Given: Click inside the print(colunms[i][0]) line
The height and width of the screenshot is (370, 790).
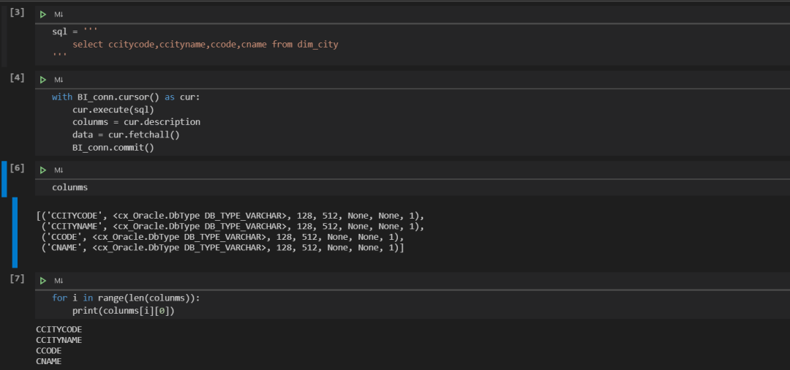Looking at the screenshot, I should pos(124,311).
